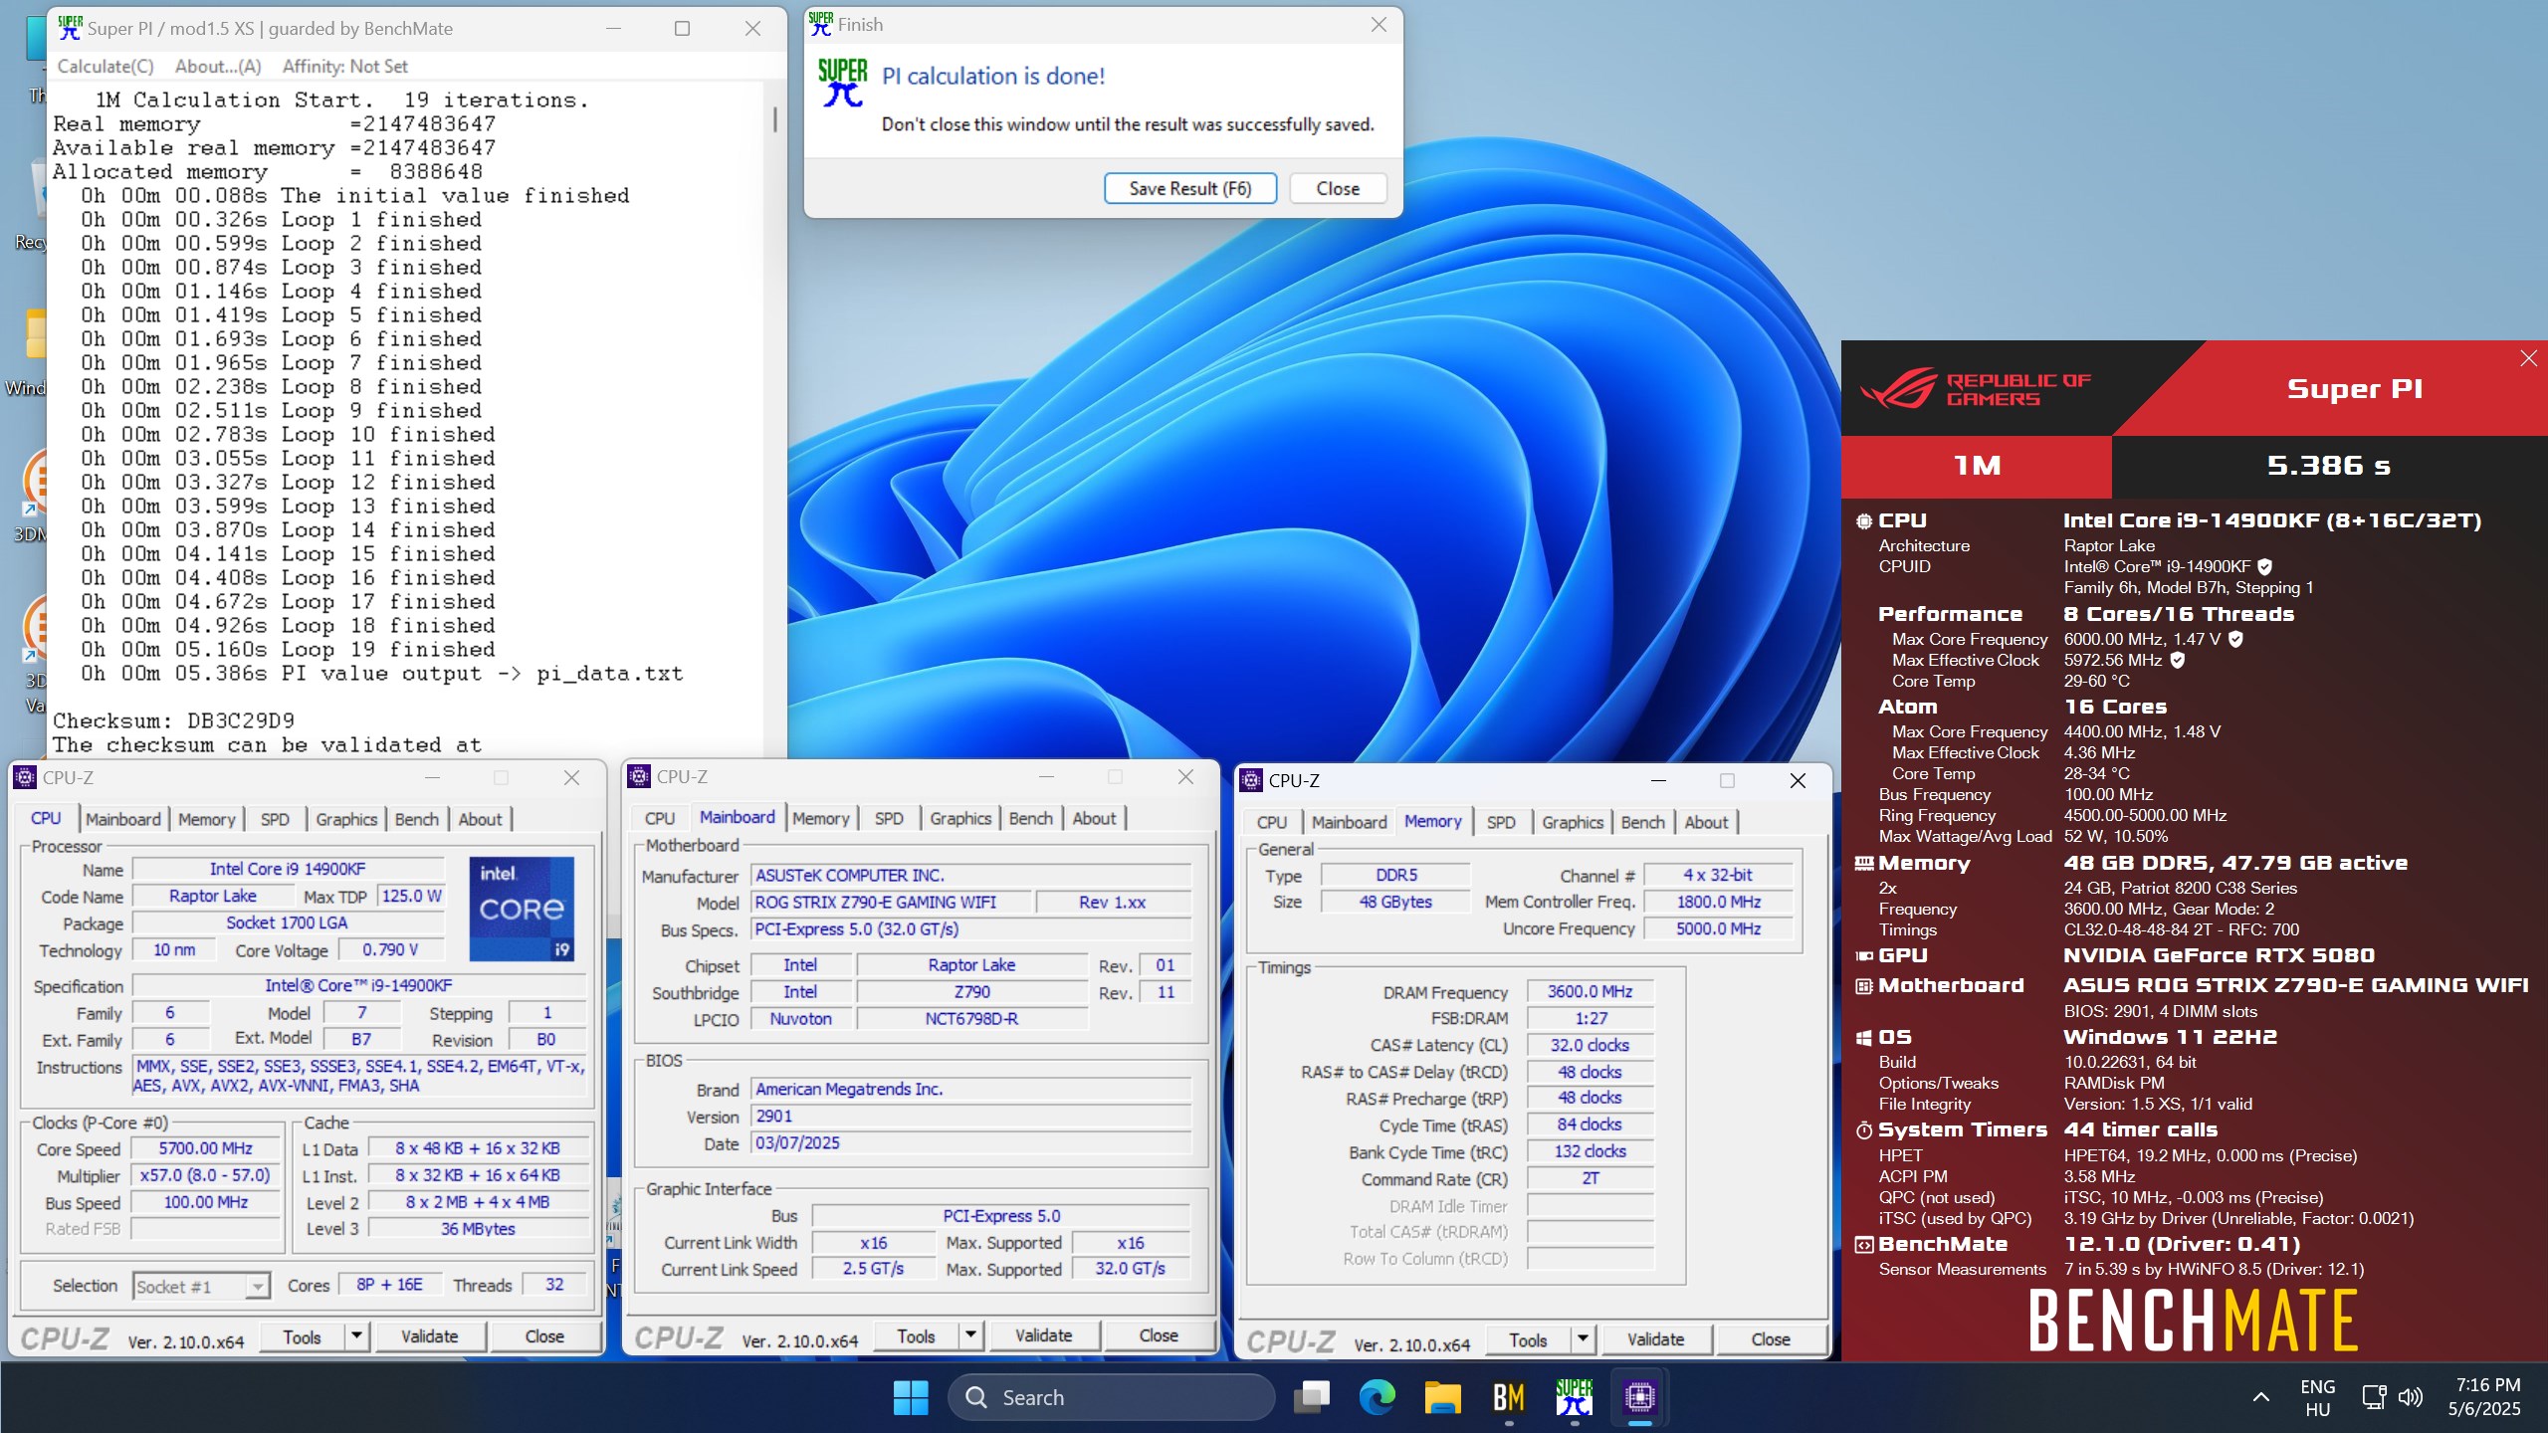This screenshot has width=2548, height=1433.
Task: Click the Memory Size 48 GBytes field
Action: (1395, 902)
